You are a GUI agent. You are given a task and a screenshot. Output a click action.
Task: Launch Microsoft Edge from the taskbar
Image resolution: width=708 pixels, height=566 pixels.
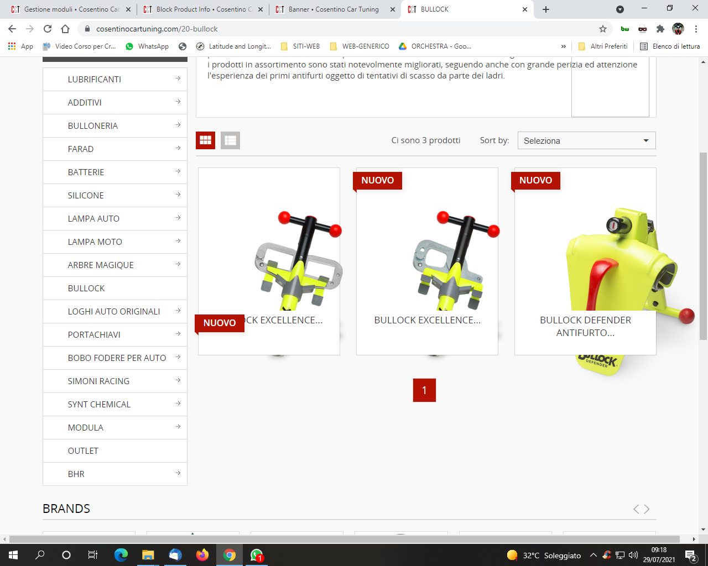point(121,555)
